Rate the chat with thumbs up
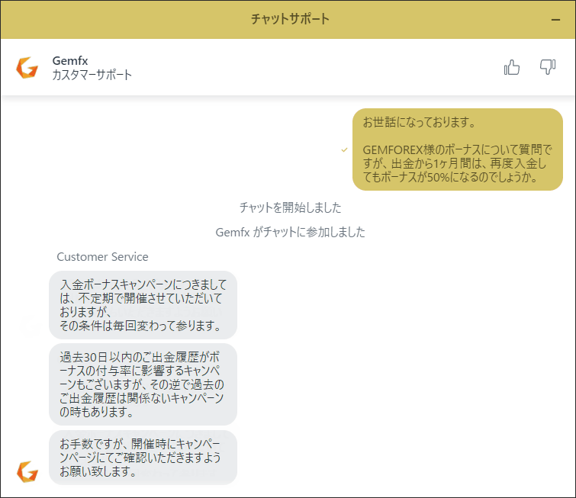 (512, 67)
